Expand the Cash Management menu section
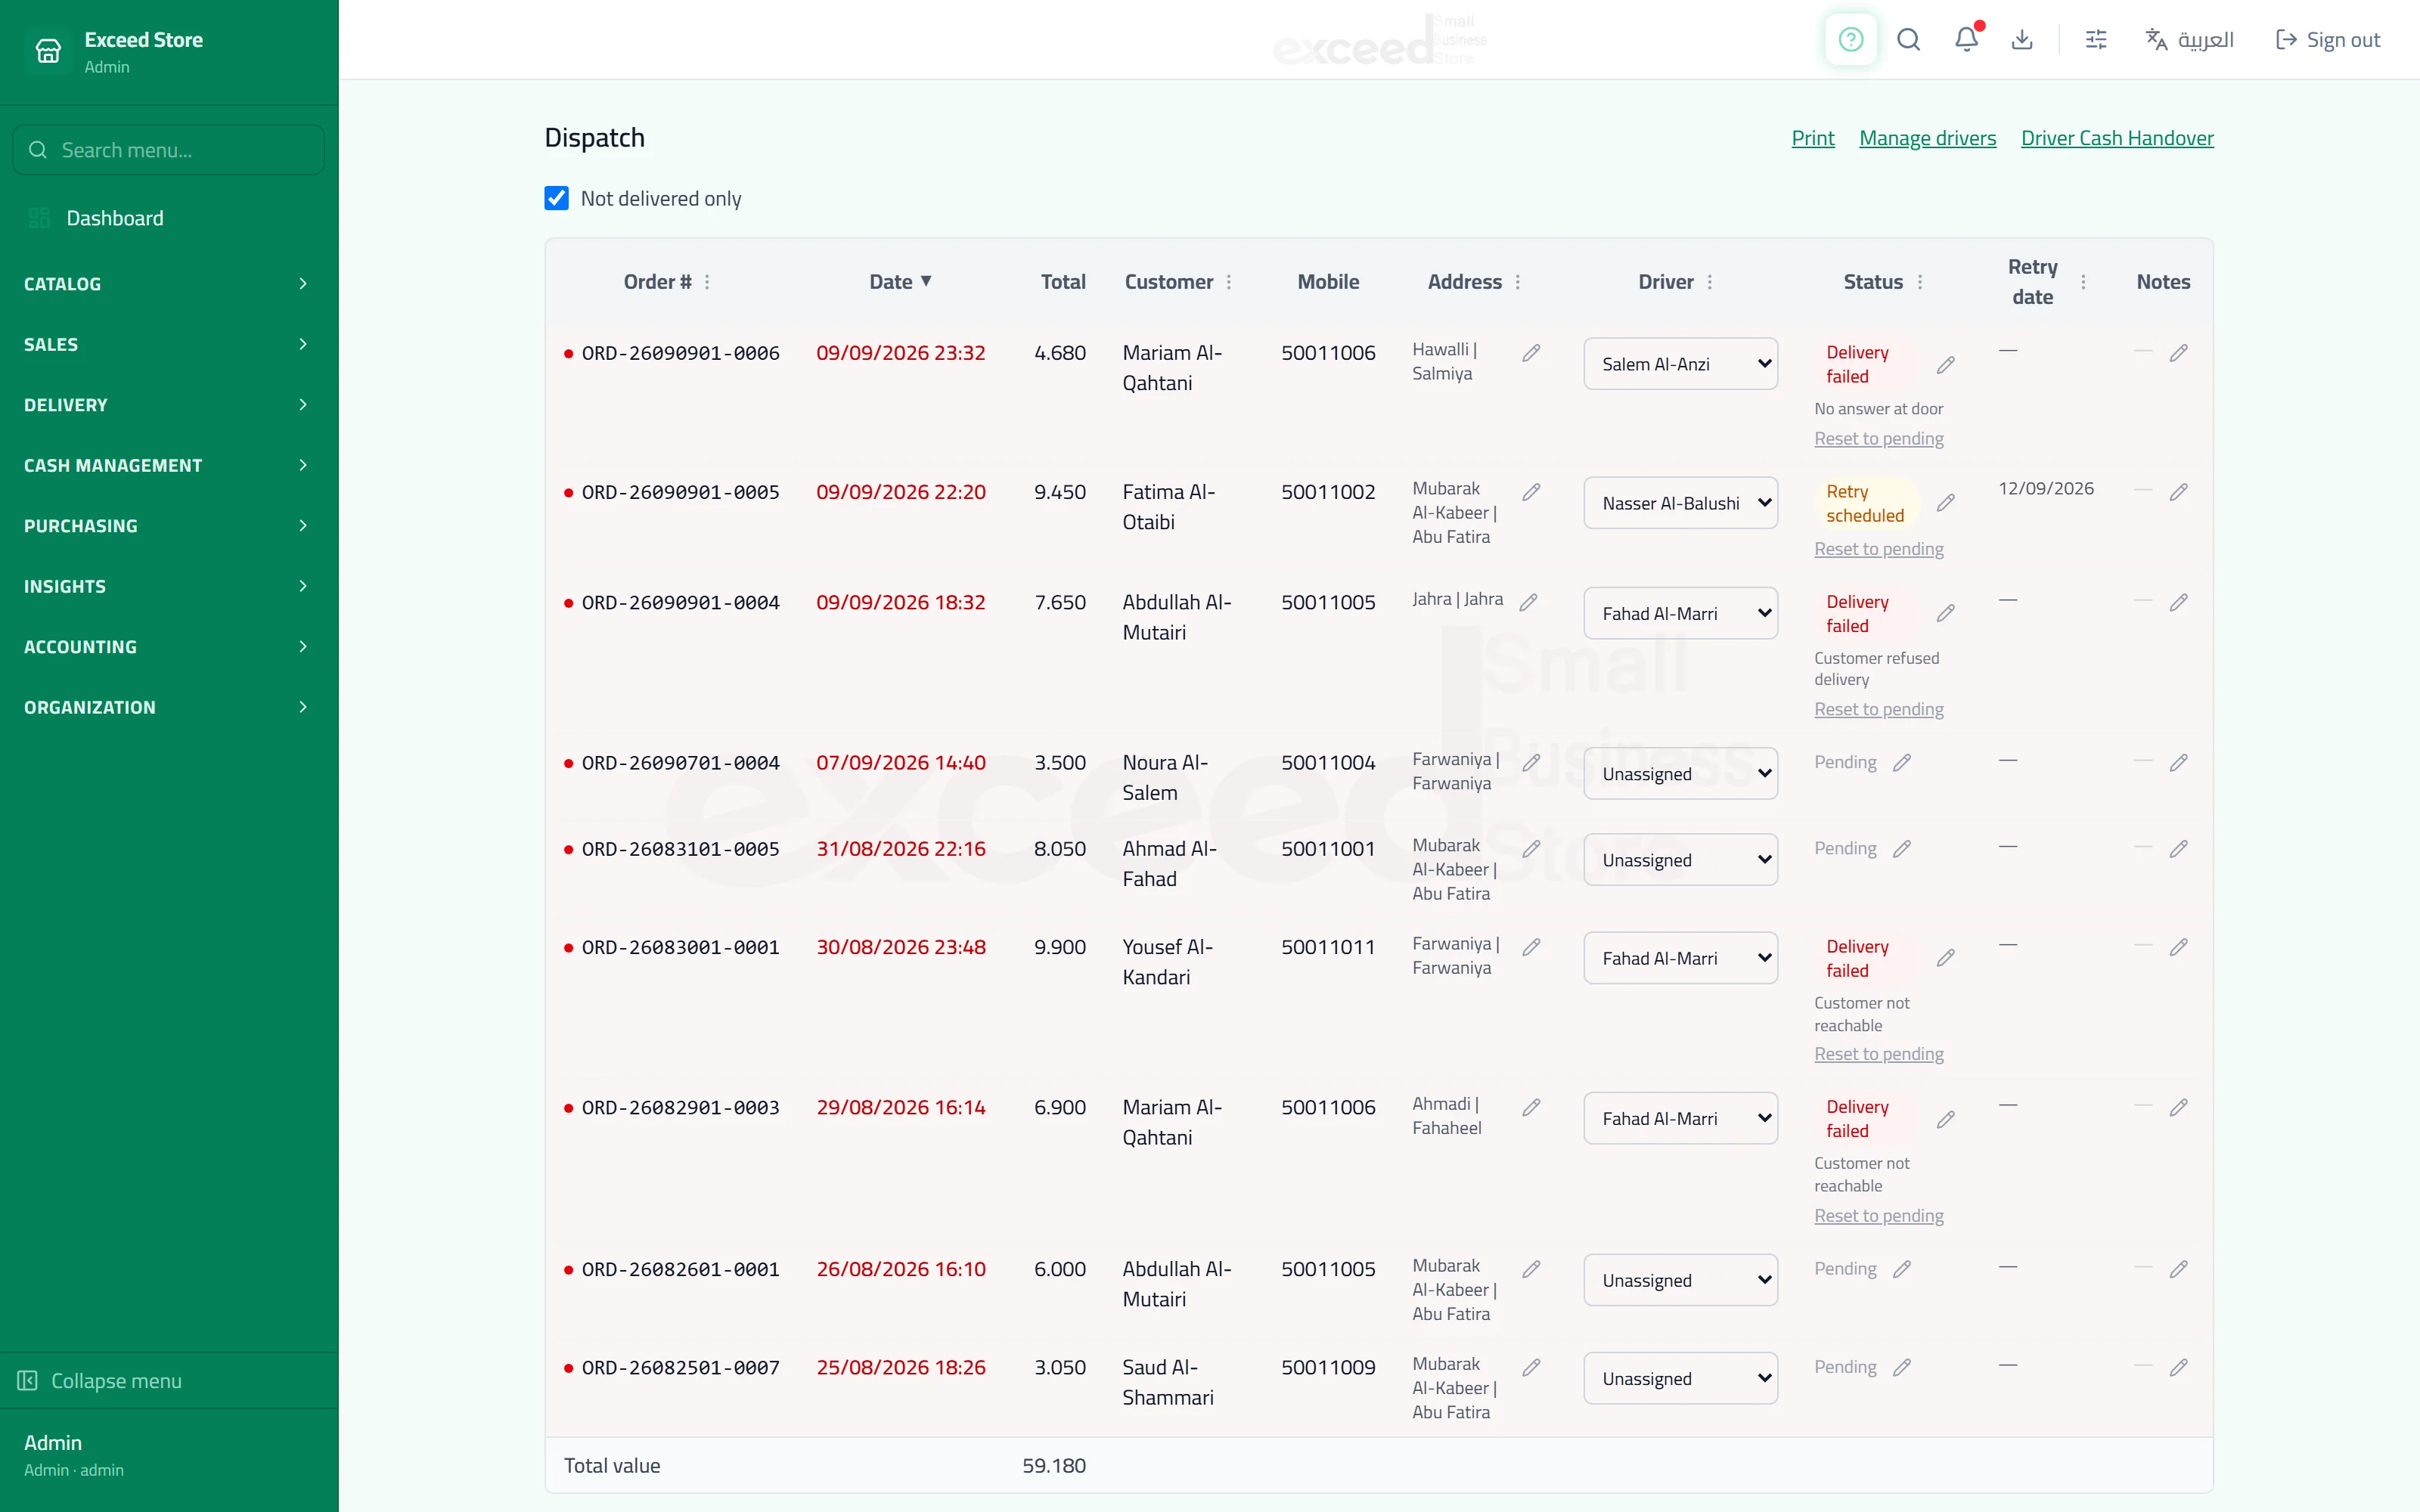This screenshot has width=2420, height=1512. pyautogui.click(x=168, y=465)
